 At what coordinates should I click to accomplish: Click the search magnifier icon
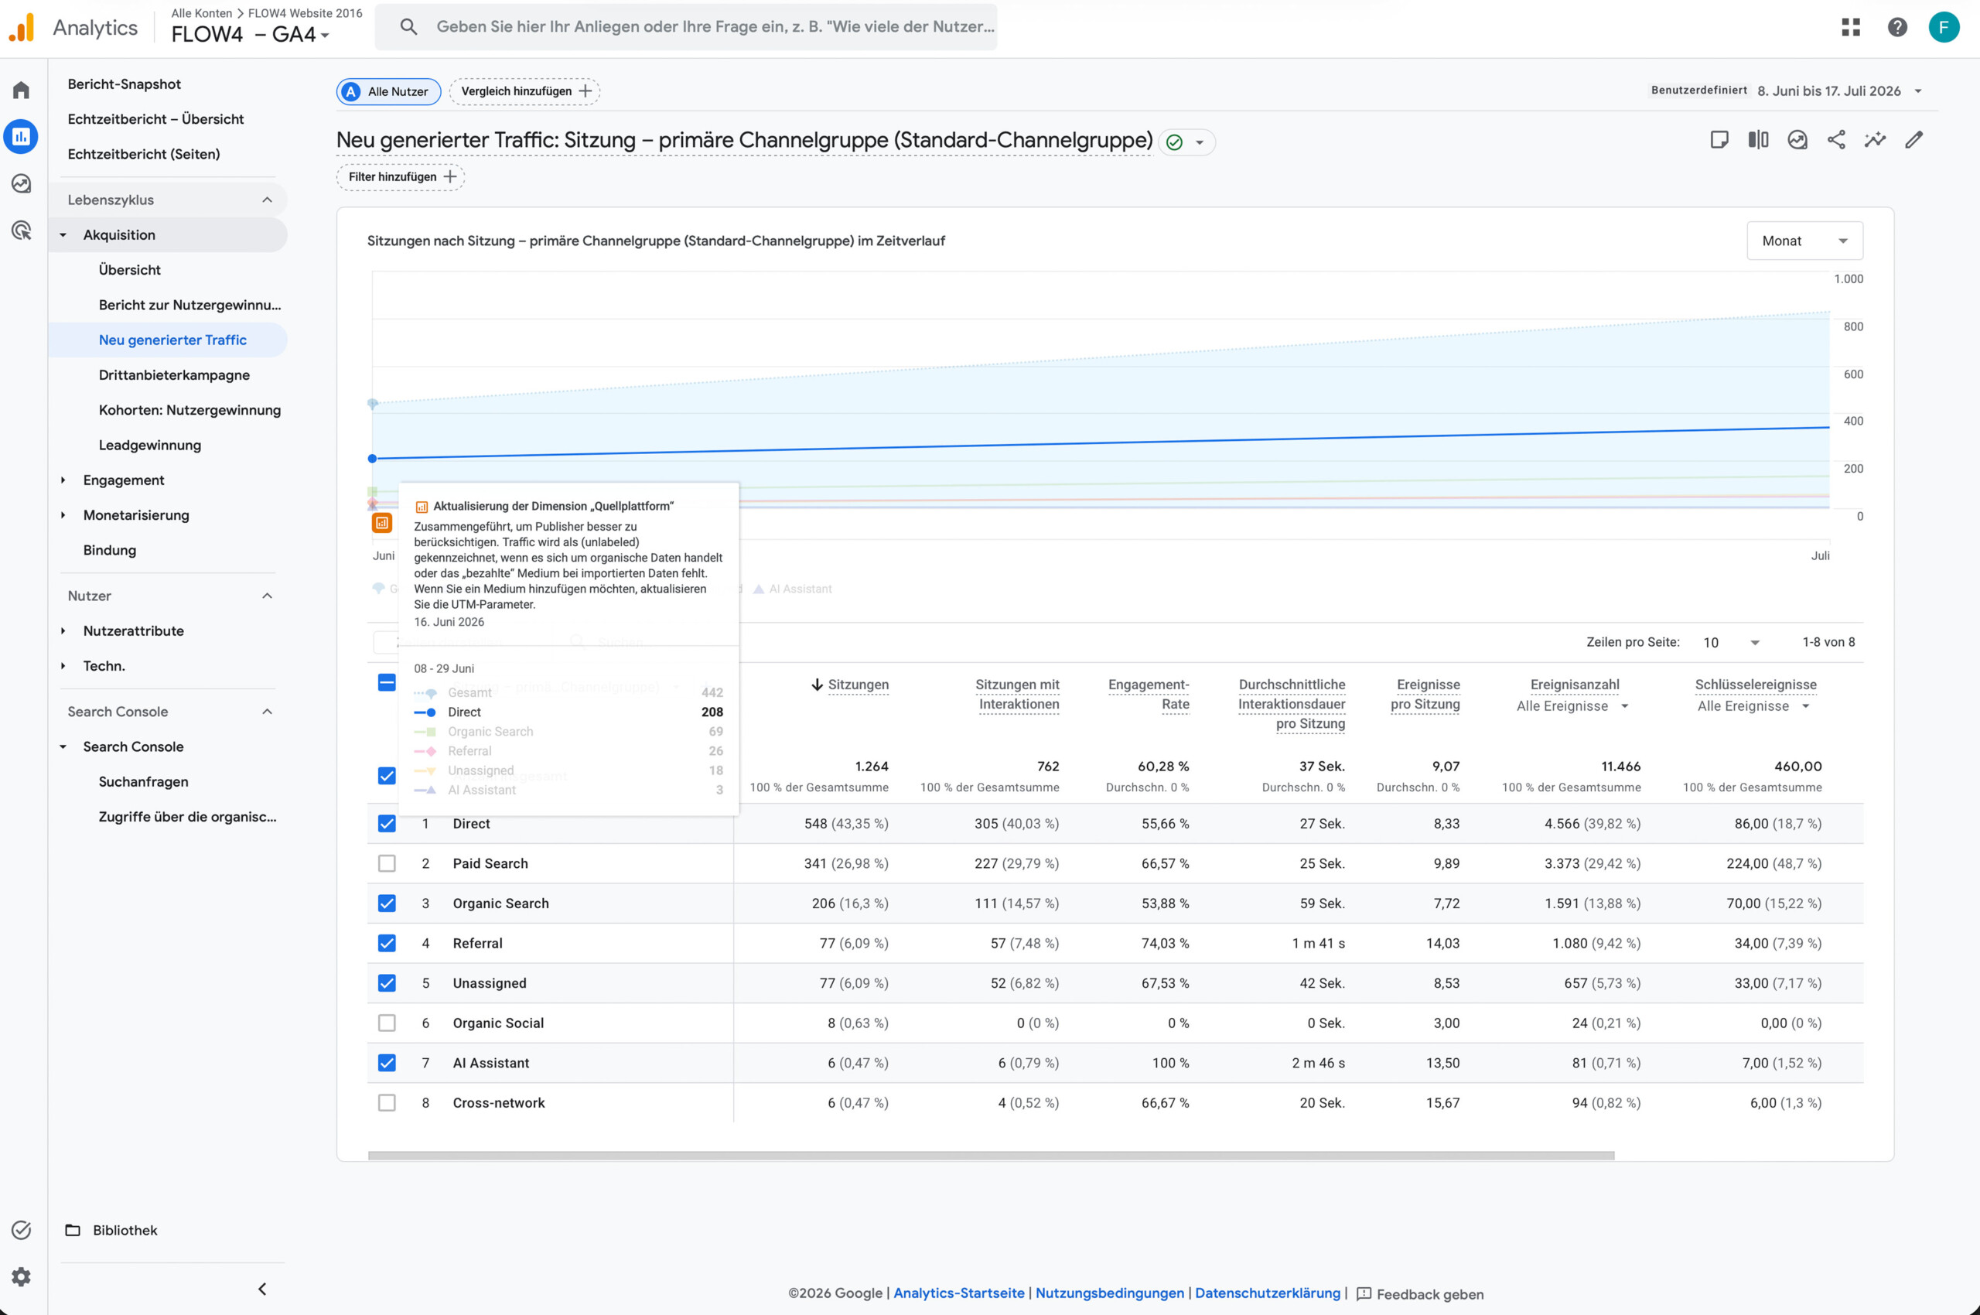point(408,27)
